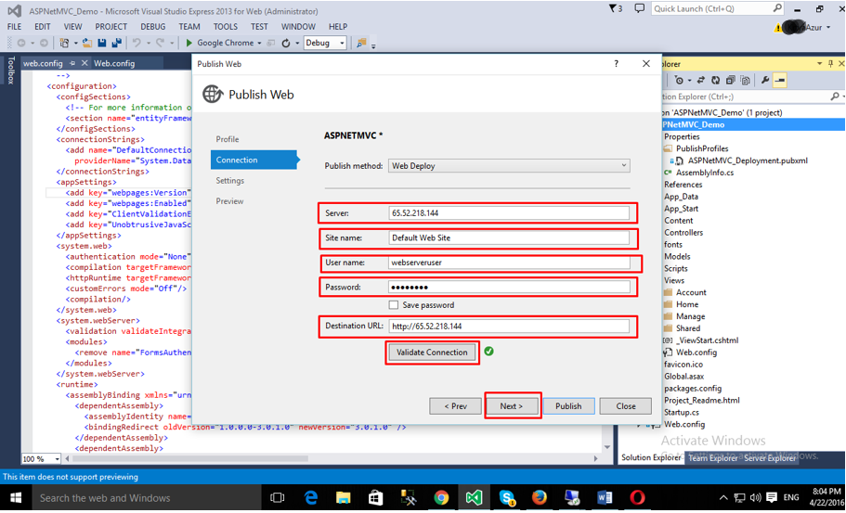Click the Open File folder icon
The image size is (846, 513).
click(87, 43)
